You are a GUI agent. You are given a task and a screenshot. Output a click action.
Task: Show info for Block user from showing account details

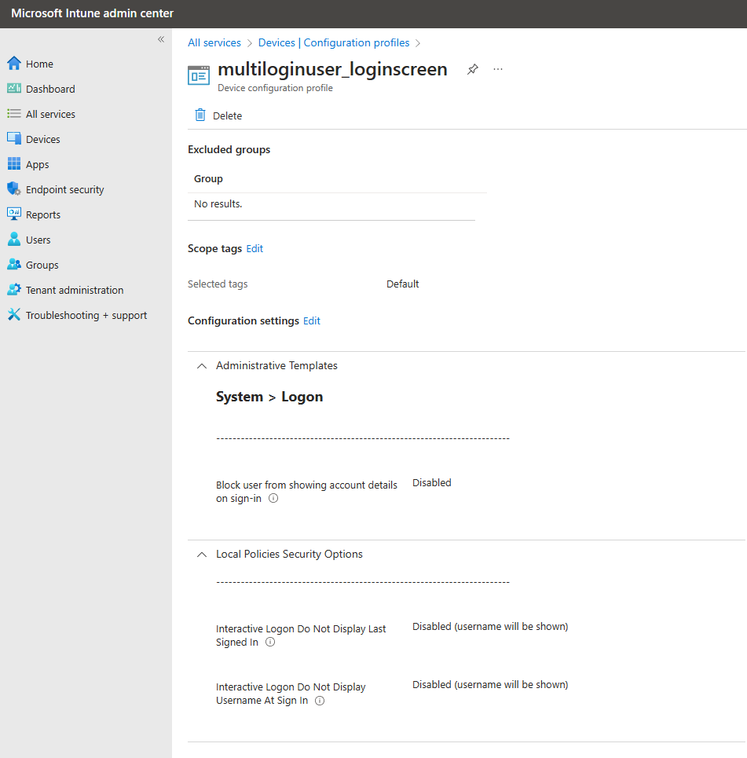point(273,499)
